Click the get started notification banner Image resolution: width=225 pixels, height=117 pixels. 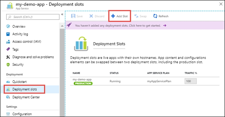click(x=118, y=26)
